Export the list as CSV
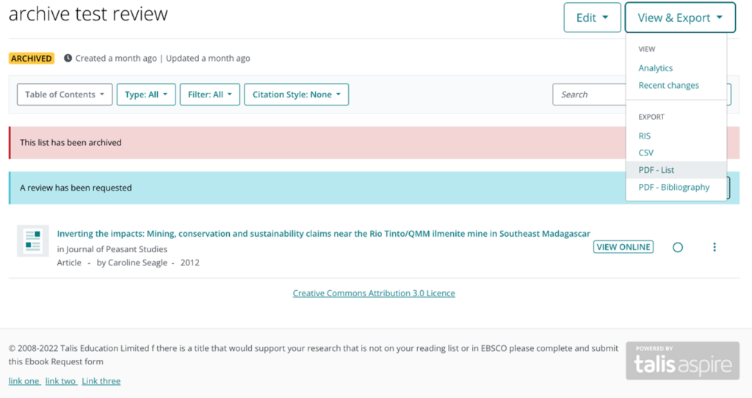The height and width of the screenshot is (398, 752). tap(646, 152)
